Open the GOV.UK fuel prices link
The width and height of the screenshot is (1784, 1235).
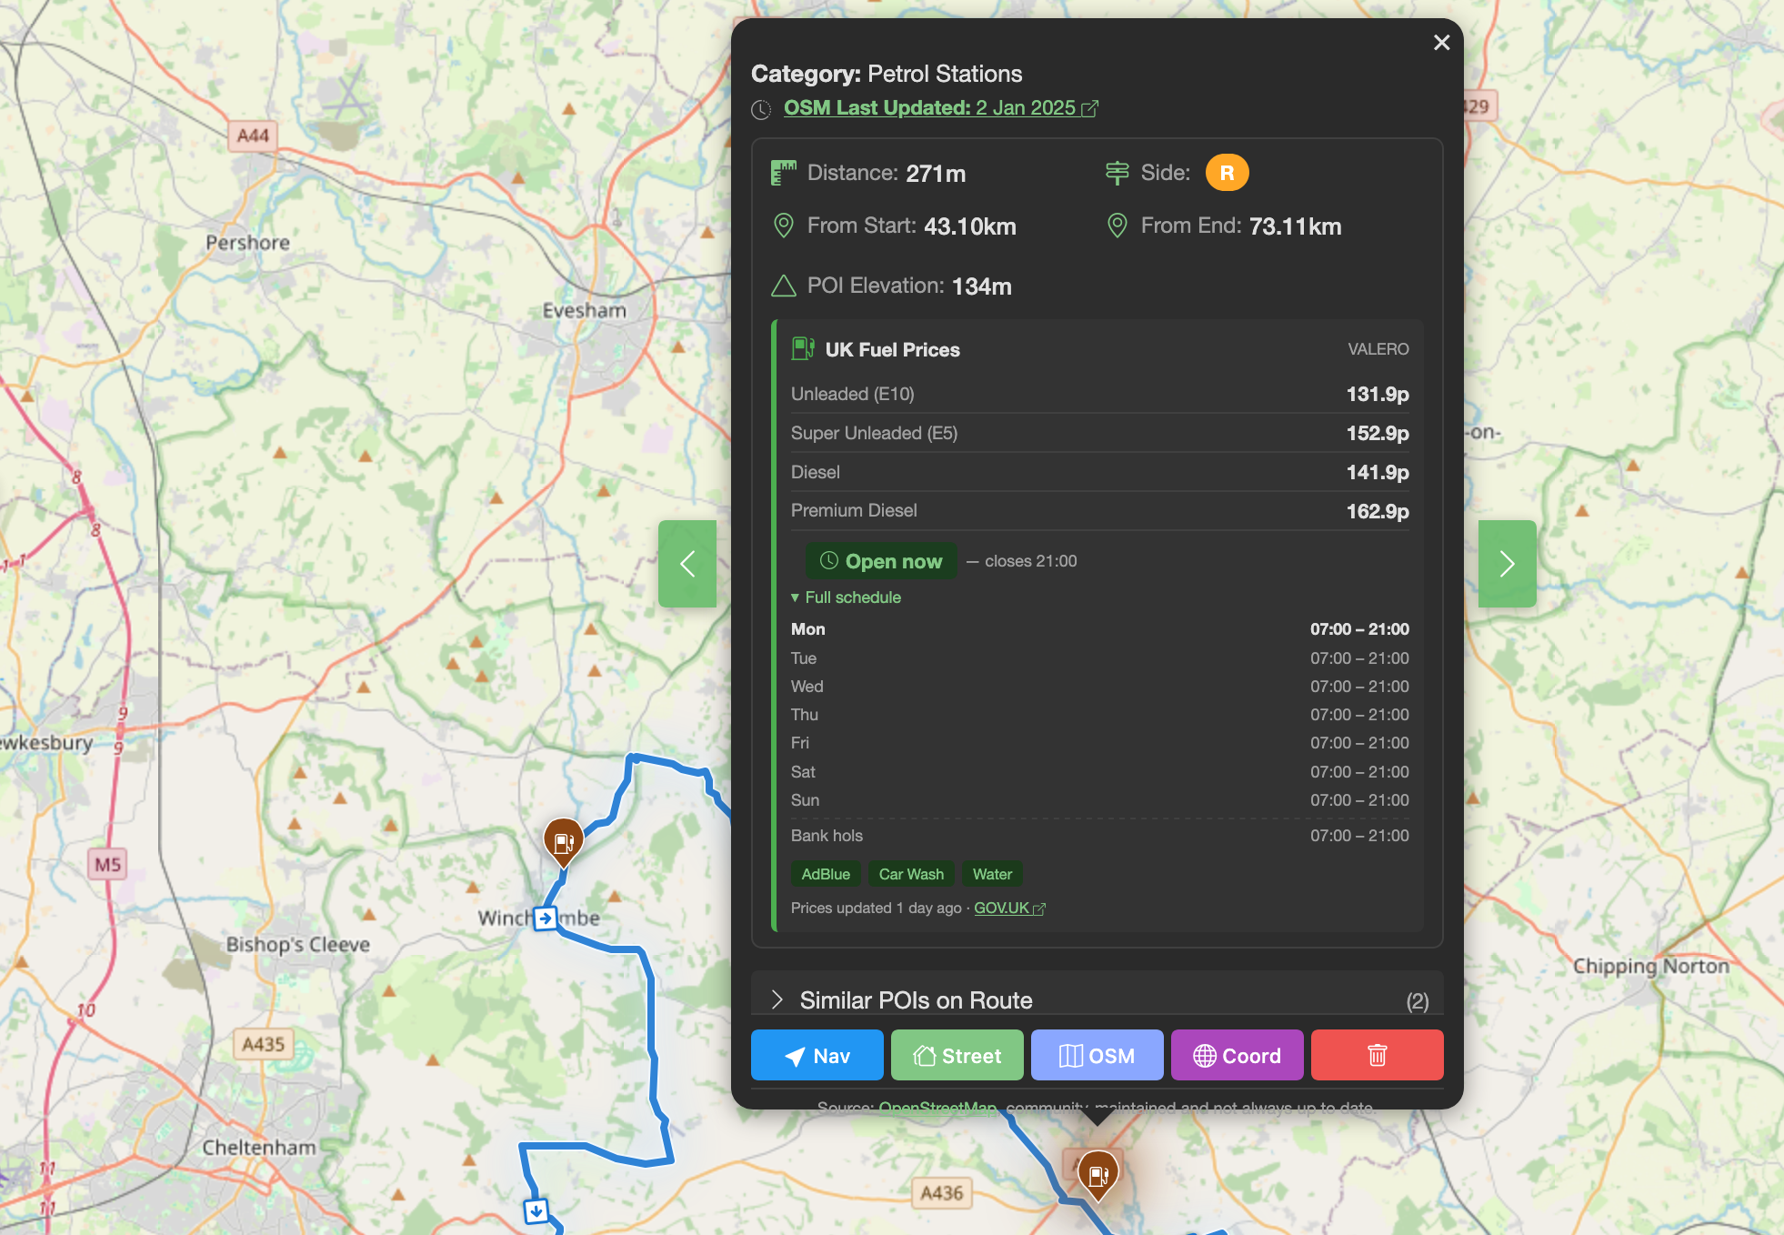pyautogui.click(x=1001, y=908)
